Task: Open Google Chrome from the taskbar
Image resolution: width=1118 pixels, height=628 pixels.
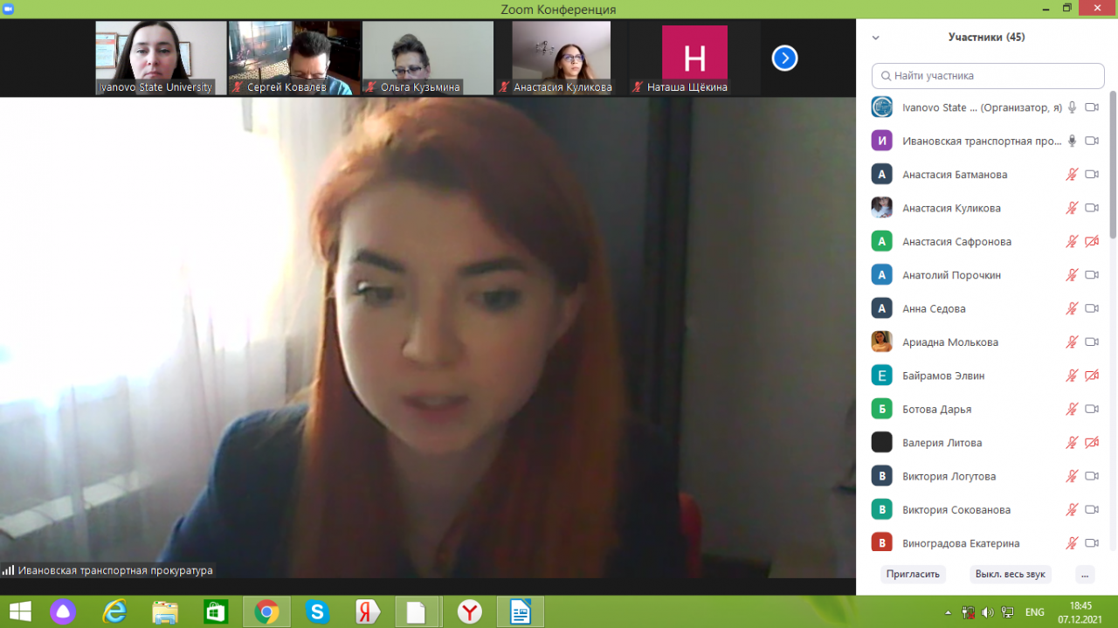Action: (x=266, y=611)
